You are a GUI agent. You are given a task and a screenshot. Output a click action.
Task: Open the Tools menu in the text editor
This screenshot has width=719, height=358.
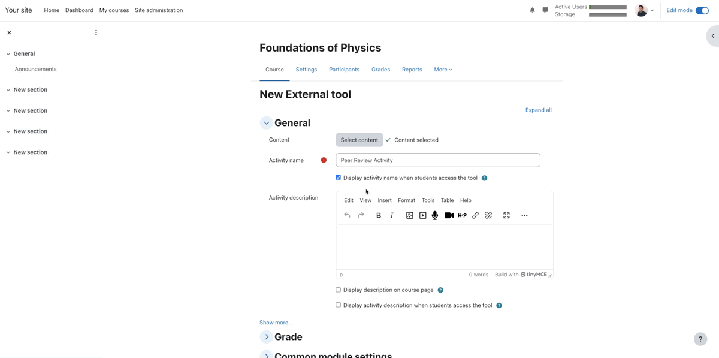pyautogui.click(x=427, y=200)
